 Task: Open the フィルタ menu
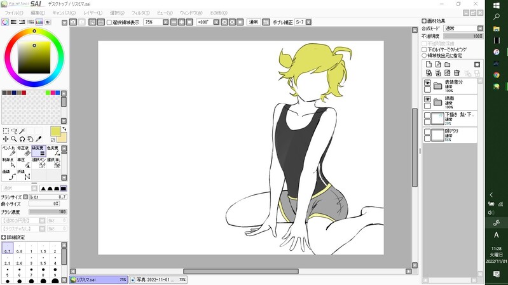click(x=141, y=13)
